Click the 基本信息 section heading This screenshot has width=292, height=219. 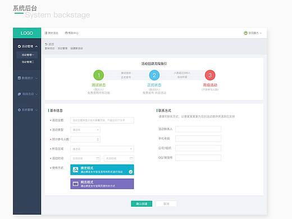pos(56,111)
